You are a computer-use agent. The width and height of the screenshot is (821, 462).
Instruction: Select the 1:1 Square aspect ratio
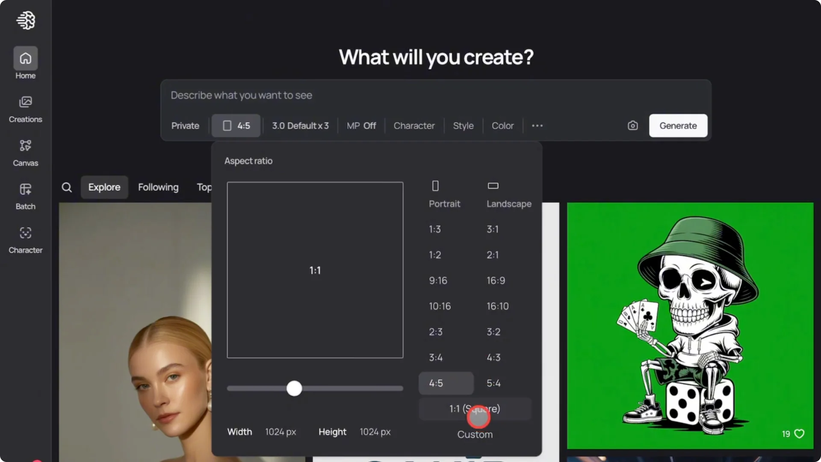(x=475, y=409)
